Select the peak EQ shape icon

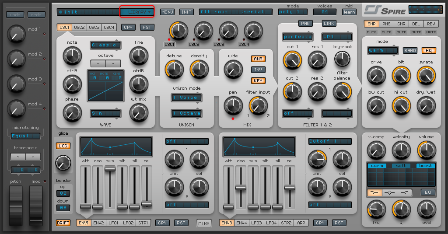pyautogui.click(x=390, y=192)
